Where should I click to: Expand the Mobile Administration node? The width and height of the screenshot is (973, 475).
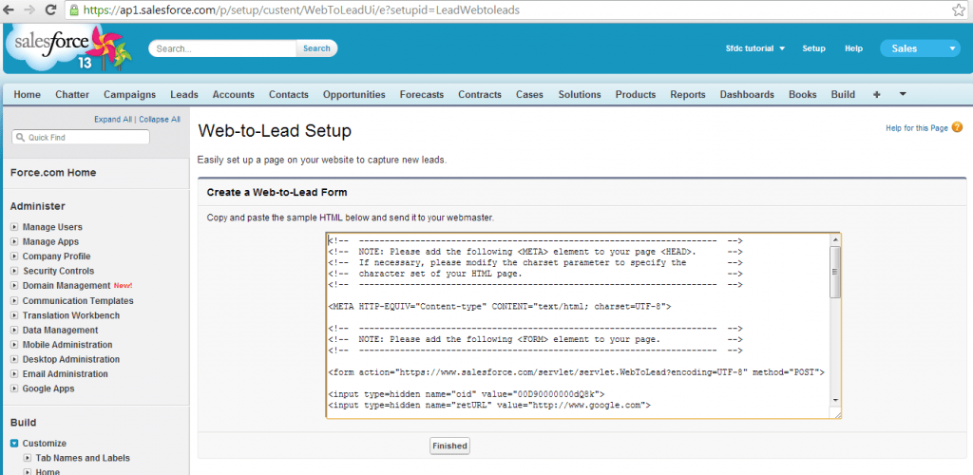[x=14, y=345]
